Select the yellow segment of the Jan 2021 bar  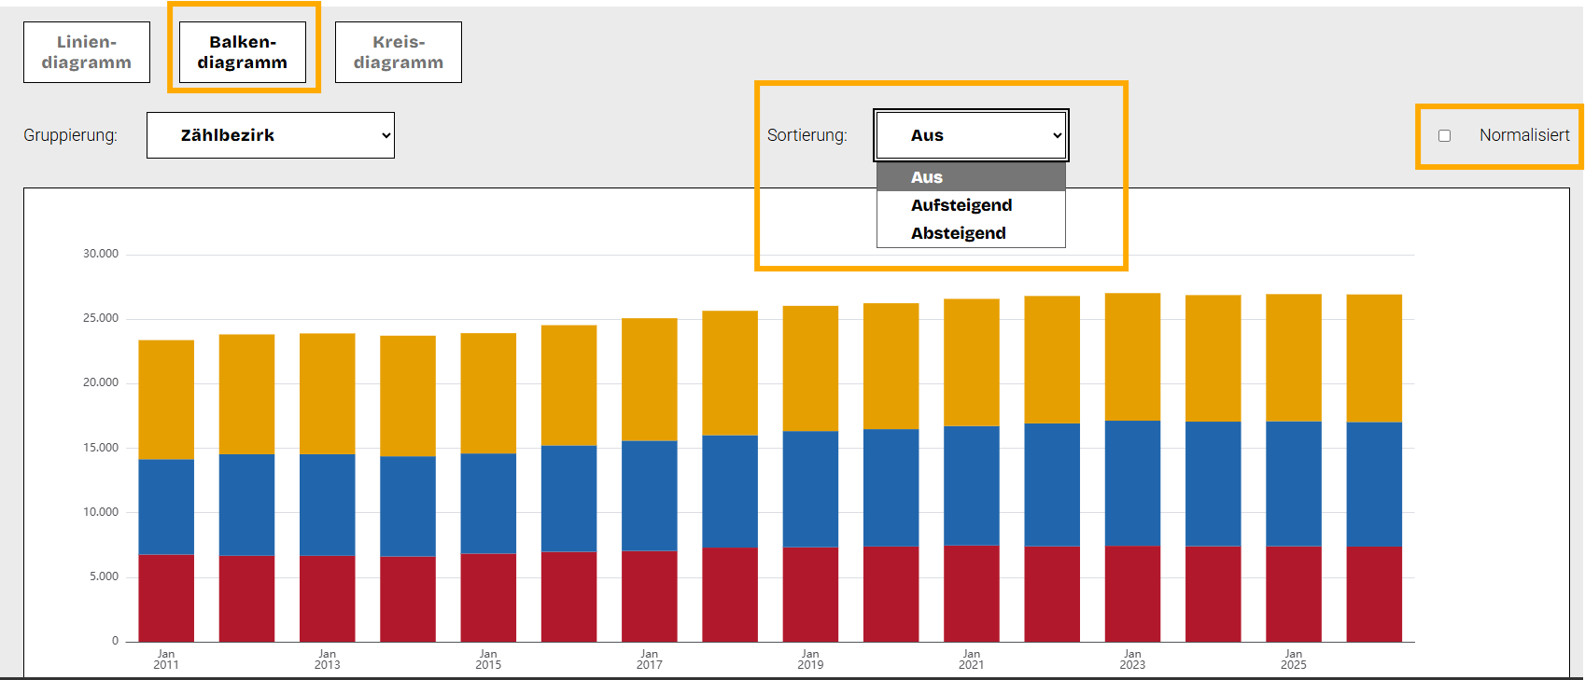pos(972,363)
